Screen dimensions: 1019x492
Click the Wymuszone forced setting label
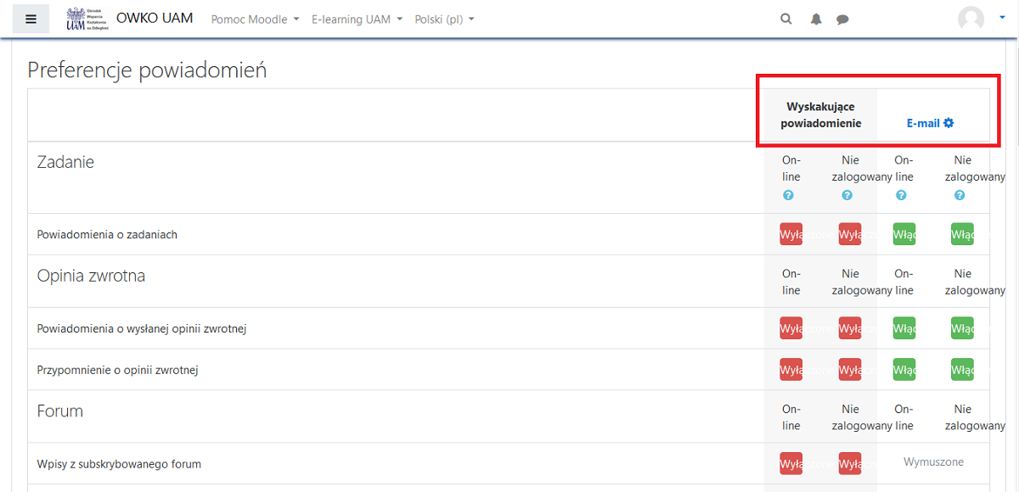(x=933, y=460)
